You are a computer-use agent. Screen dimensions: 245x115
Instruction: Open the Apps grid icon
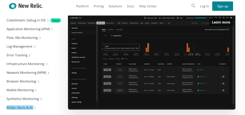(178, 18)
